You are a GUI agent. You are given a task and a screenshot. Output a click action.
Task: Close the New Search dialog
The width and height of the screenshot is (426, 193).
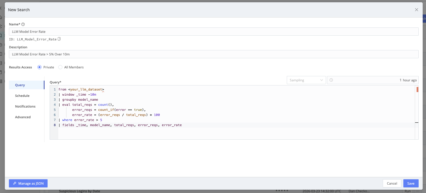click(x=416, y=10)
